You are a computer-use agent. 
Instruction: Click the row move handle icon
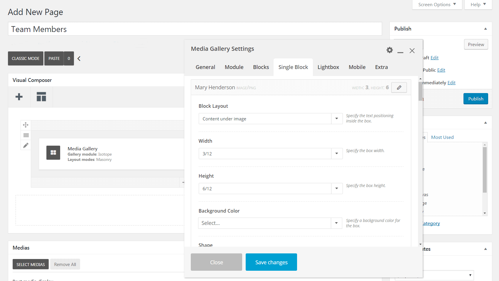point(26,125)
